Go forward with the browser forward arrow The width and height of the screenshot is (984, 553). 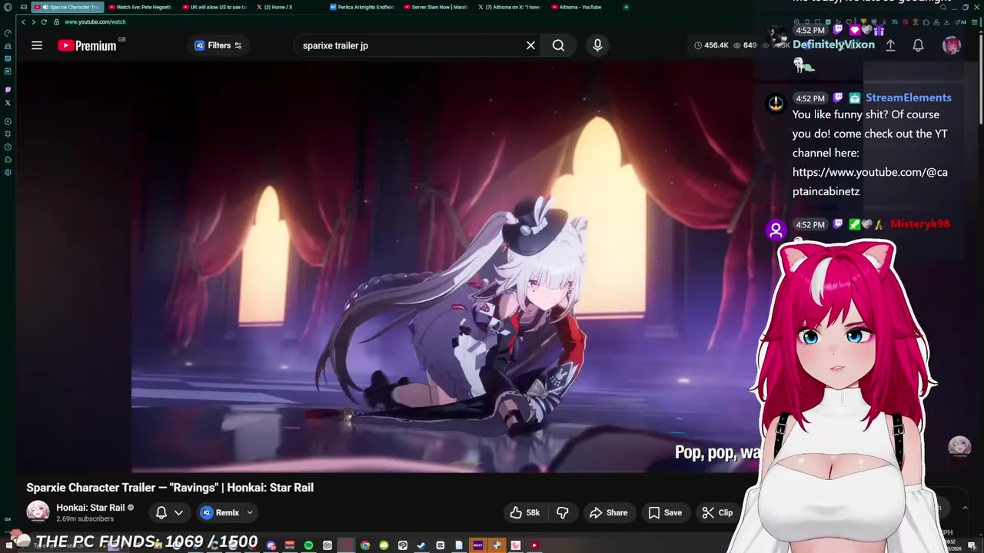tap(33, 22)
